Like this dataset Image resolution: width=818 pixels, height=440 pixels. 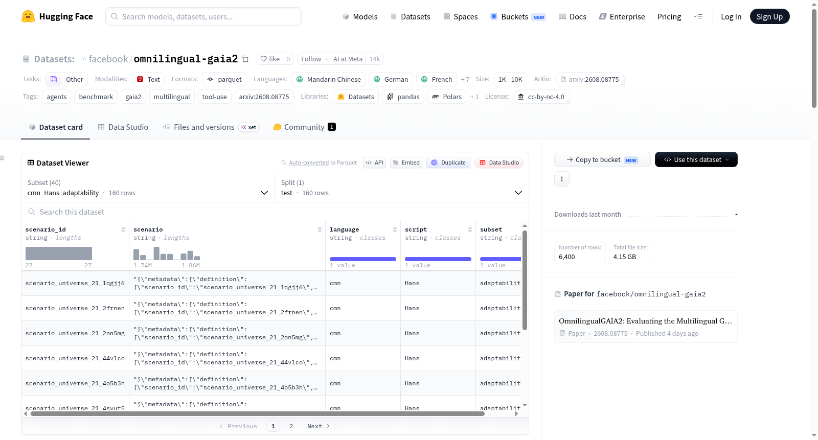(270, 59)
